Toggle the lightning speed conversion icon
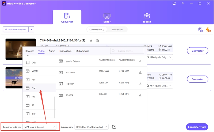The height and width of the screenshot is (132, 214). click(x=208, y=29)
